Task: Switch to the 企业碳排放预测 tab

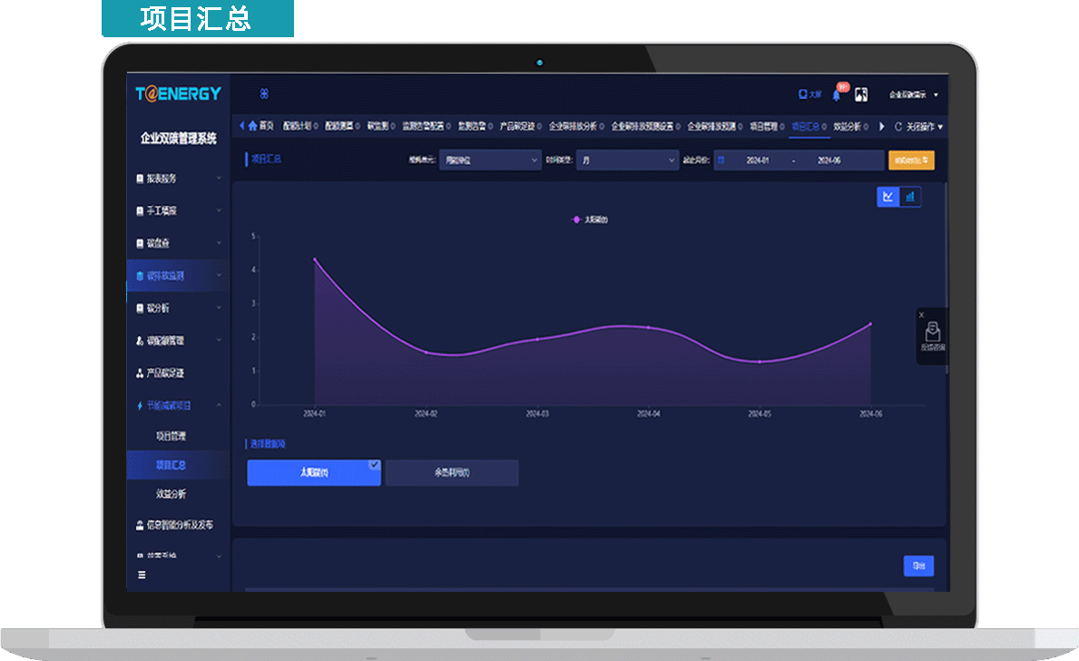Action: coord(711,127)
